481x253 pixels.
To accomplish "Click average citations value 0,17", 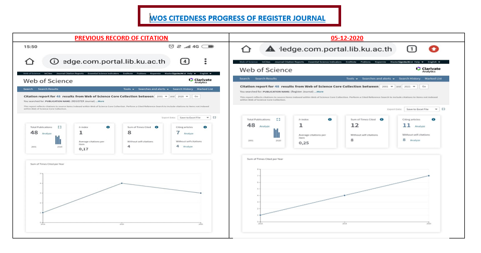I will pos(83,149).
